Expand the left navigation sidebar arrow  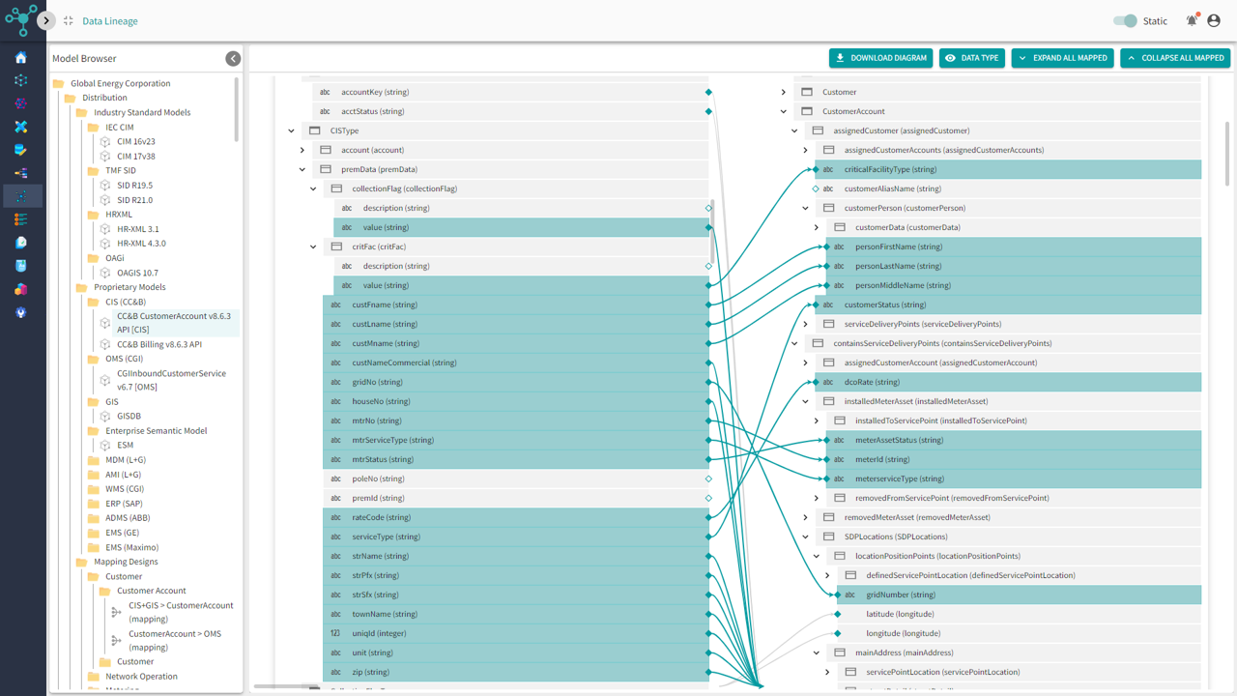click(x=45, y=20)
